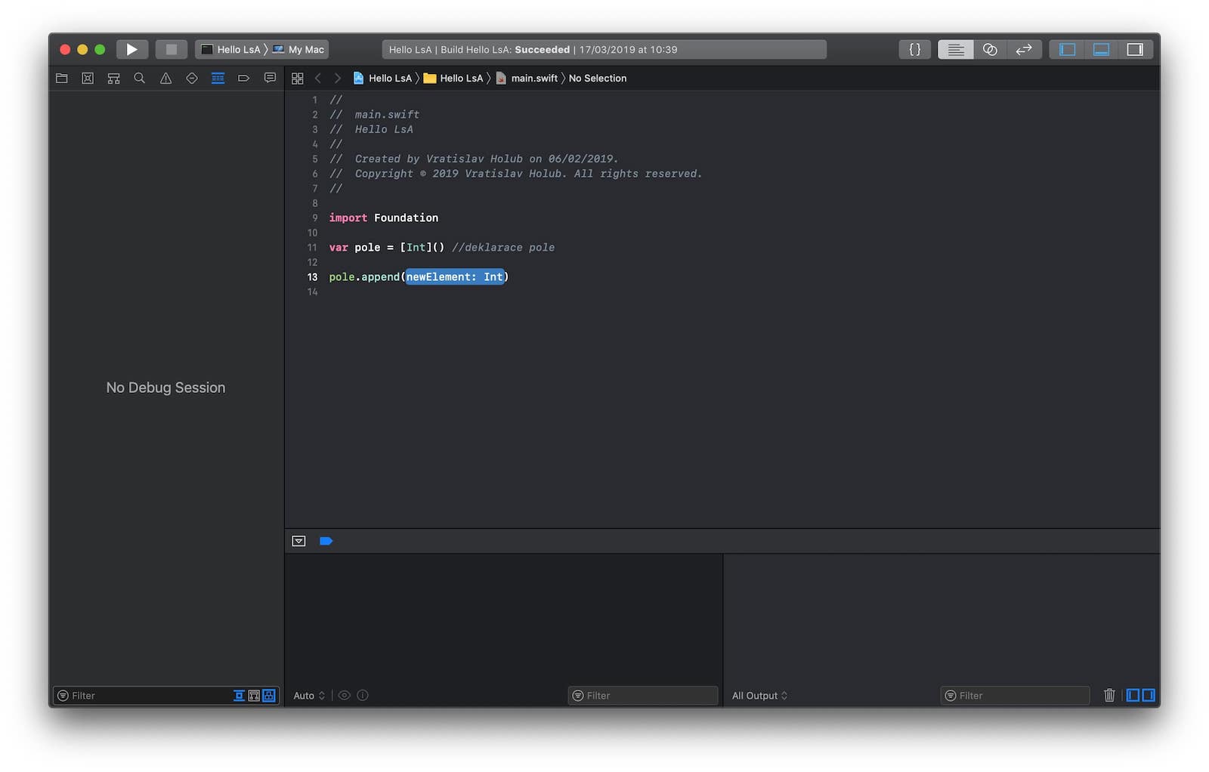Open the All Output dropdown
The width and height of the screenshot is (1209, 772).
pyautogui.click(x=759, y=696)
